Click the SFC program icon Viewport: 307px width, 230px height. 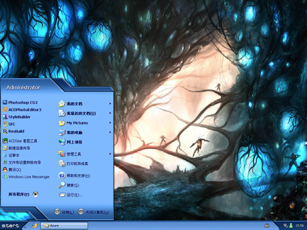click(5, 124)
